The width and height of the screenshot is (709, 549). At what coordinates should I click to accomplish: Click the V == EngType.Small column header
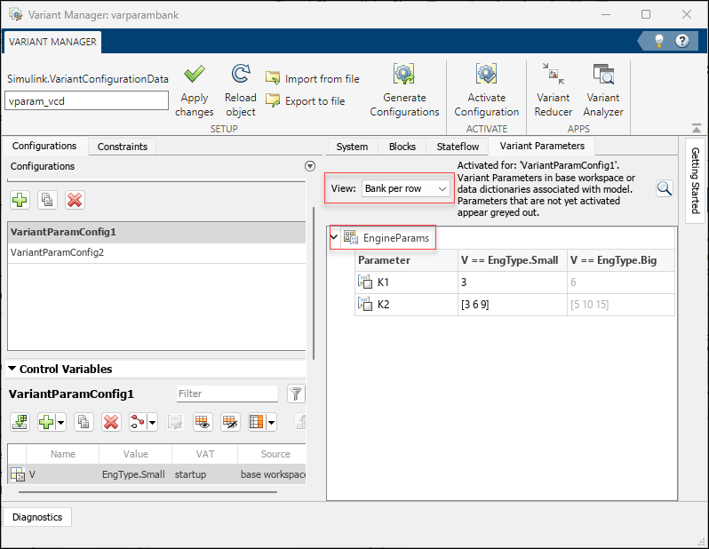(513, 260)
